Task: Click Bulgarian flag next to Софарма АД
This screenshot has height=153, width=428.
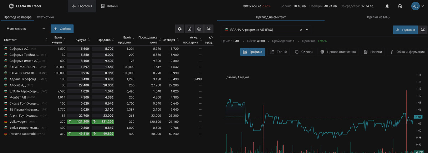Action: click(6, 48)
